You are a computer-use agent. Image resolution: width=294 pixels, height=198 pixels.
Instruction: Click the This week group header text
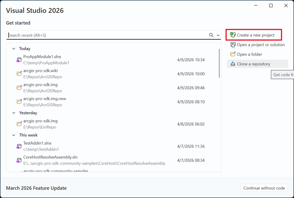click(x=28, y=135)
